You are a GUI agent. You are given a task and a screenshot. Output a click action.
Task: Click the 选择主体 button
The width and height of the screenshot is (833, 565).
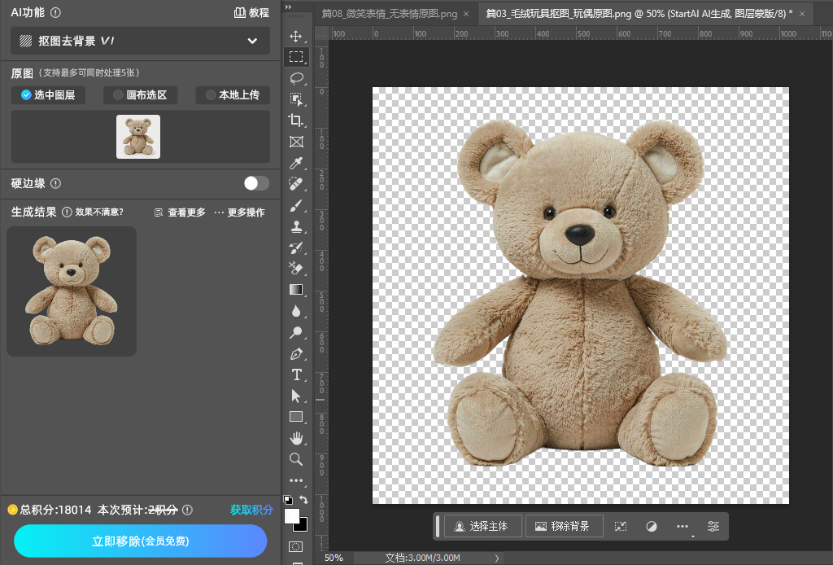(483, 526)
